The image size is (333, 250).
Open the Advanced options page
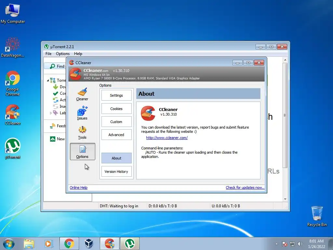coord(116,134)
